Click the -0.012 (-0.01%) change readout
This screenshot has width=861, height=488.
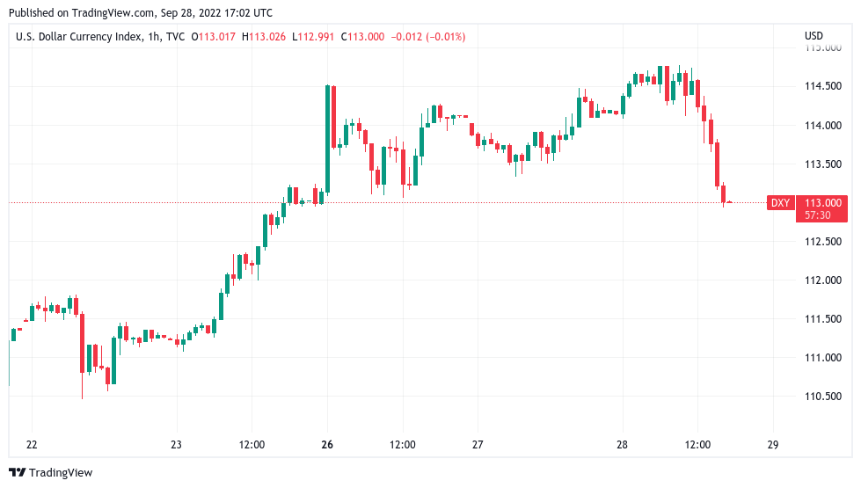428,36
